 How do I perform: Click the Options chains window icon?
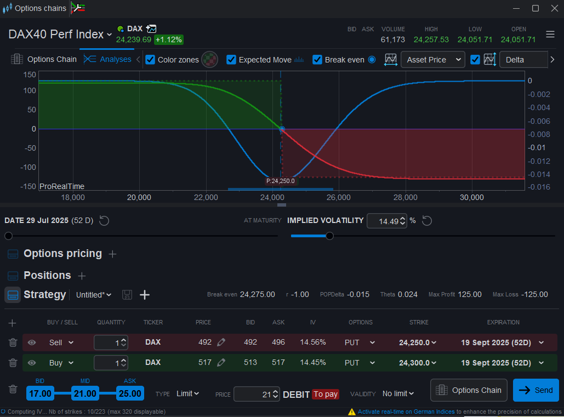(x=7, y=8)
